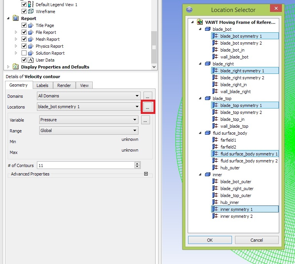Click the outline tree vertical scrollbar

[x=154, y=47]
